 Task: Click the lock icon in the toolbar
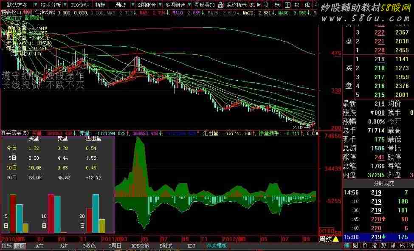pos(220,5)
